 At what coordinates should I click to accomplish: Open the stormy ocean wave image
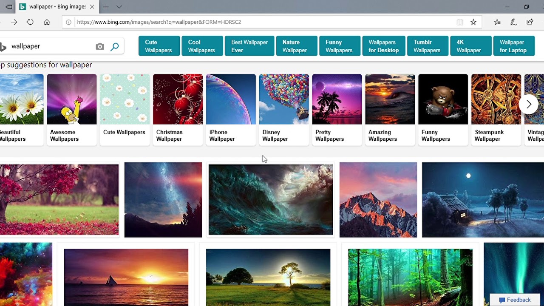271,200
